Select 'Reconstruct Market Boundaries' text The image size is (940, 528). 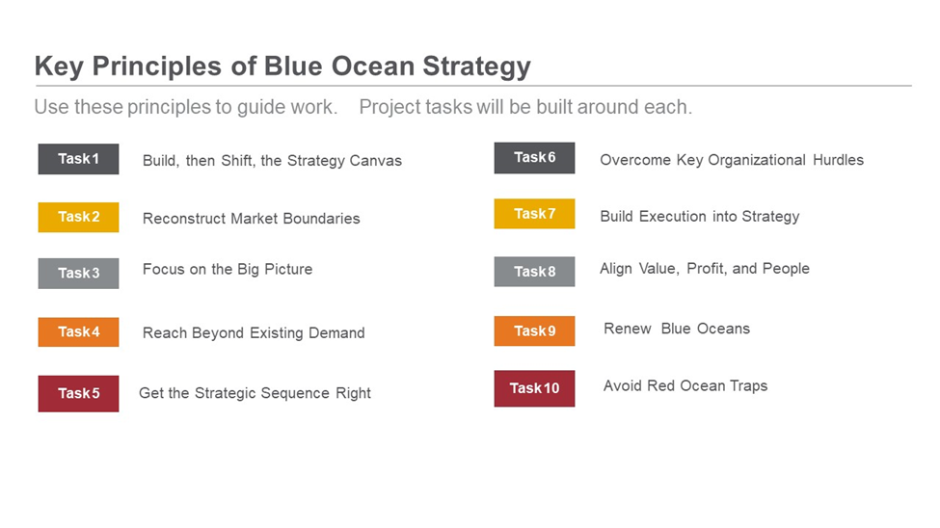[252, 218]
